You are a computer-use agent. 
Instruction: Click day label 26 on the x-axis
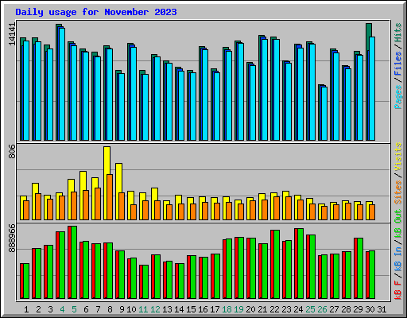coord(322,309)
